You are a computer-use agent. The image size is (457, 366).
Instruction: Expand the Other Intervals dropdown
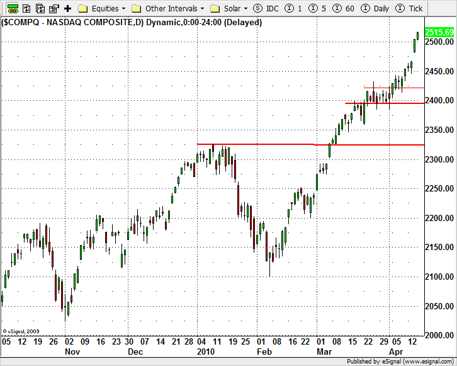click(x=203, y=9)
